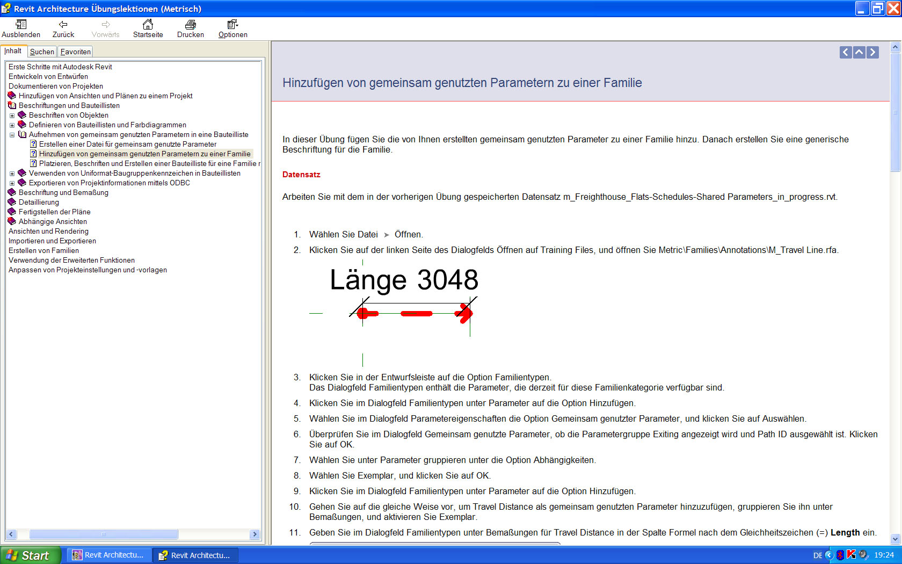Image resolution: width=902 pixels, height=564 pixels.
Task: Expand the Beschriften von Objekten node
Action: (12, 115)
